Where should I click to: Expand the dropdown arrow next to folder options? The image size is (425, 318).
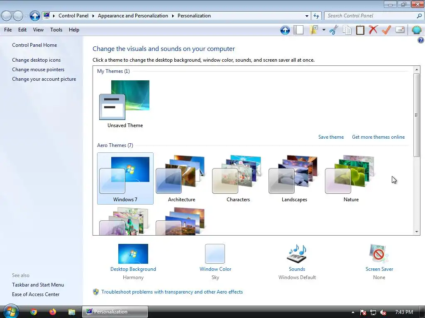324,30
